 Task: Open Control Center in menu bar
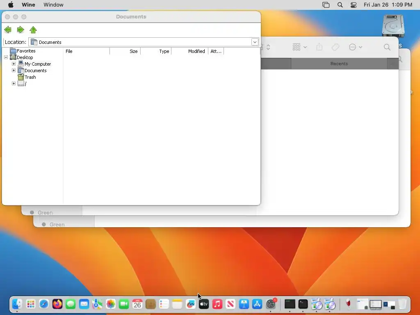click(354, 5)
